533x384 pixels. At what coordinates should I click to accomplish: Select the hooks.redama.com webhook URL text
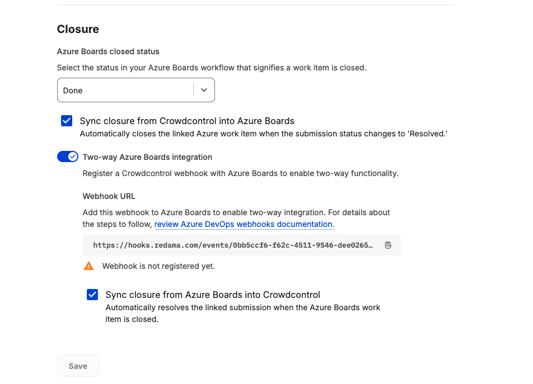click(x=232, y=245)
